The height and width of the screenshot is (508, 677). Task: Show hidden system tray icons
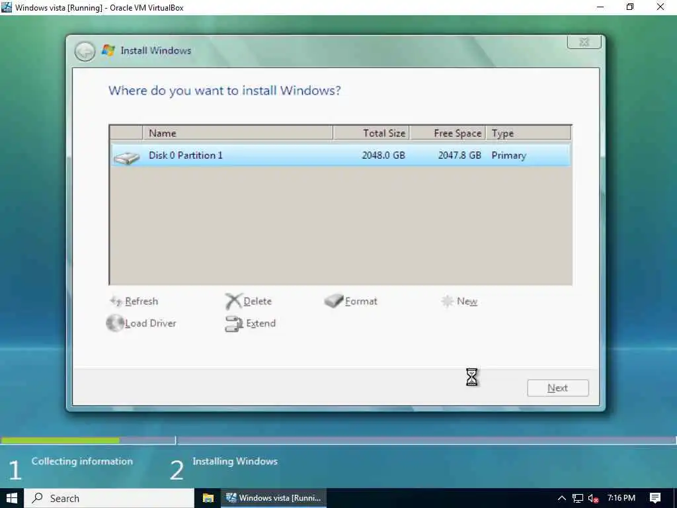[561, 498]
